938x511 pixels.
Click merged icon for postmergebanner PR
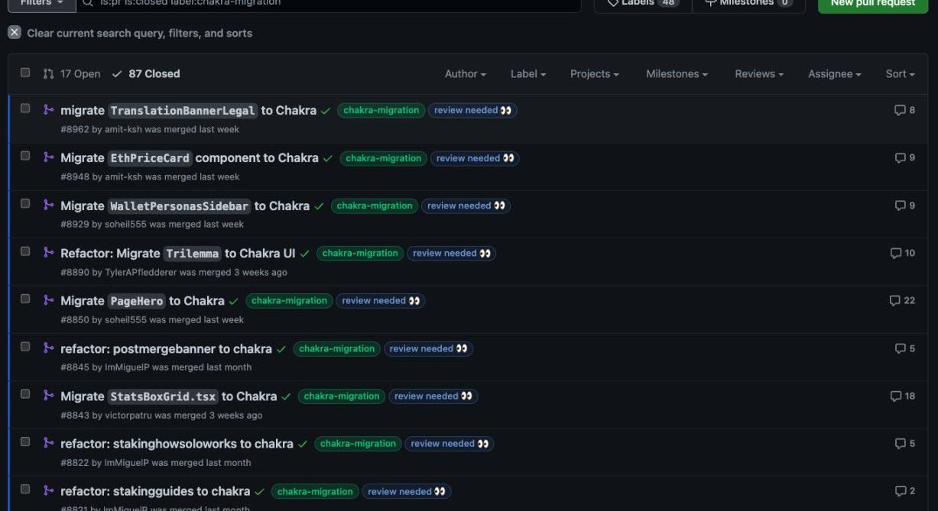(48, 348)
